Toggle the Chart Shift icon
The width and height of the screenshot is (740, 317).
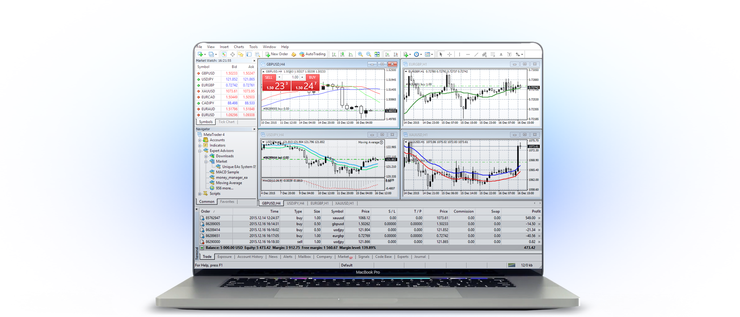[396, 54]
